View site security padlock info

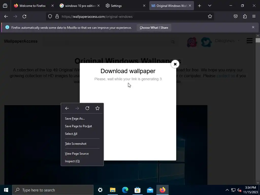click(x=57, y=17)
